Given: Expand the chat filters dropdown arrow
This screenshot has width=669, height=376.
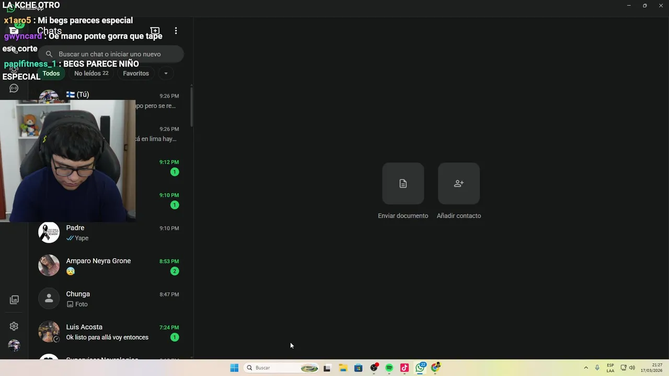Looking at the screenshot, I should [x=166, y=74].
